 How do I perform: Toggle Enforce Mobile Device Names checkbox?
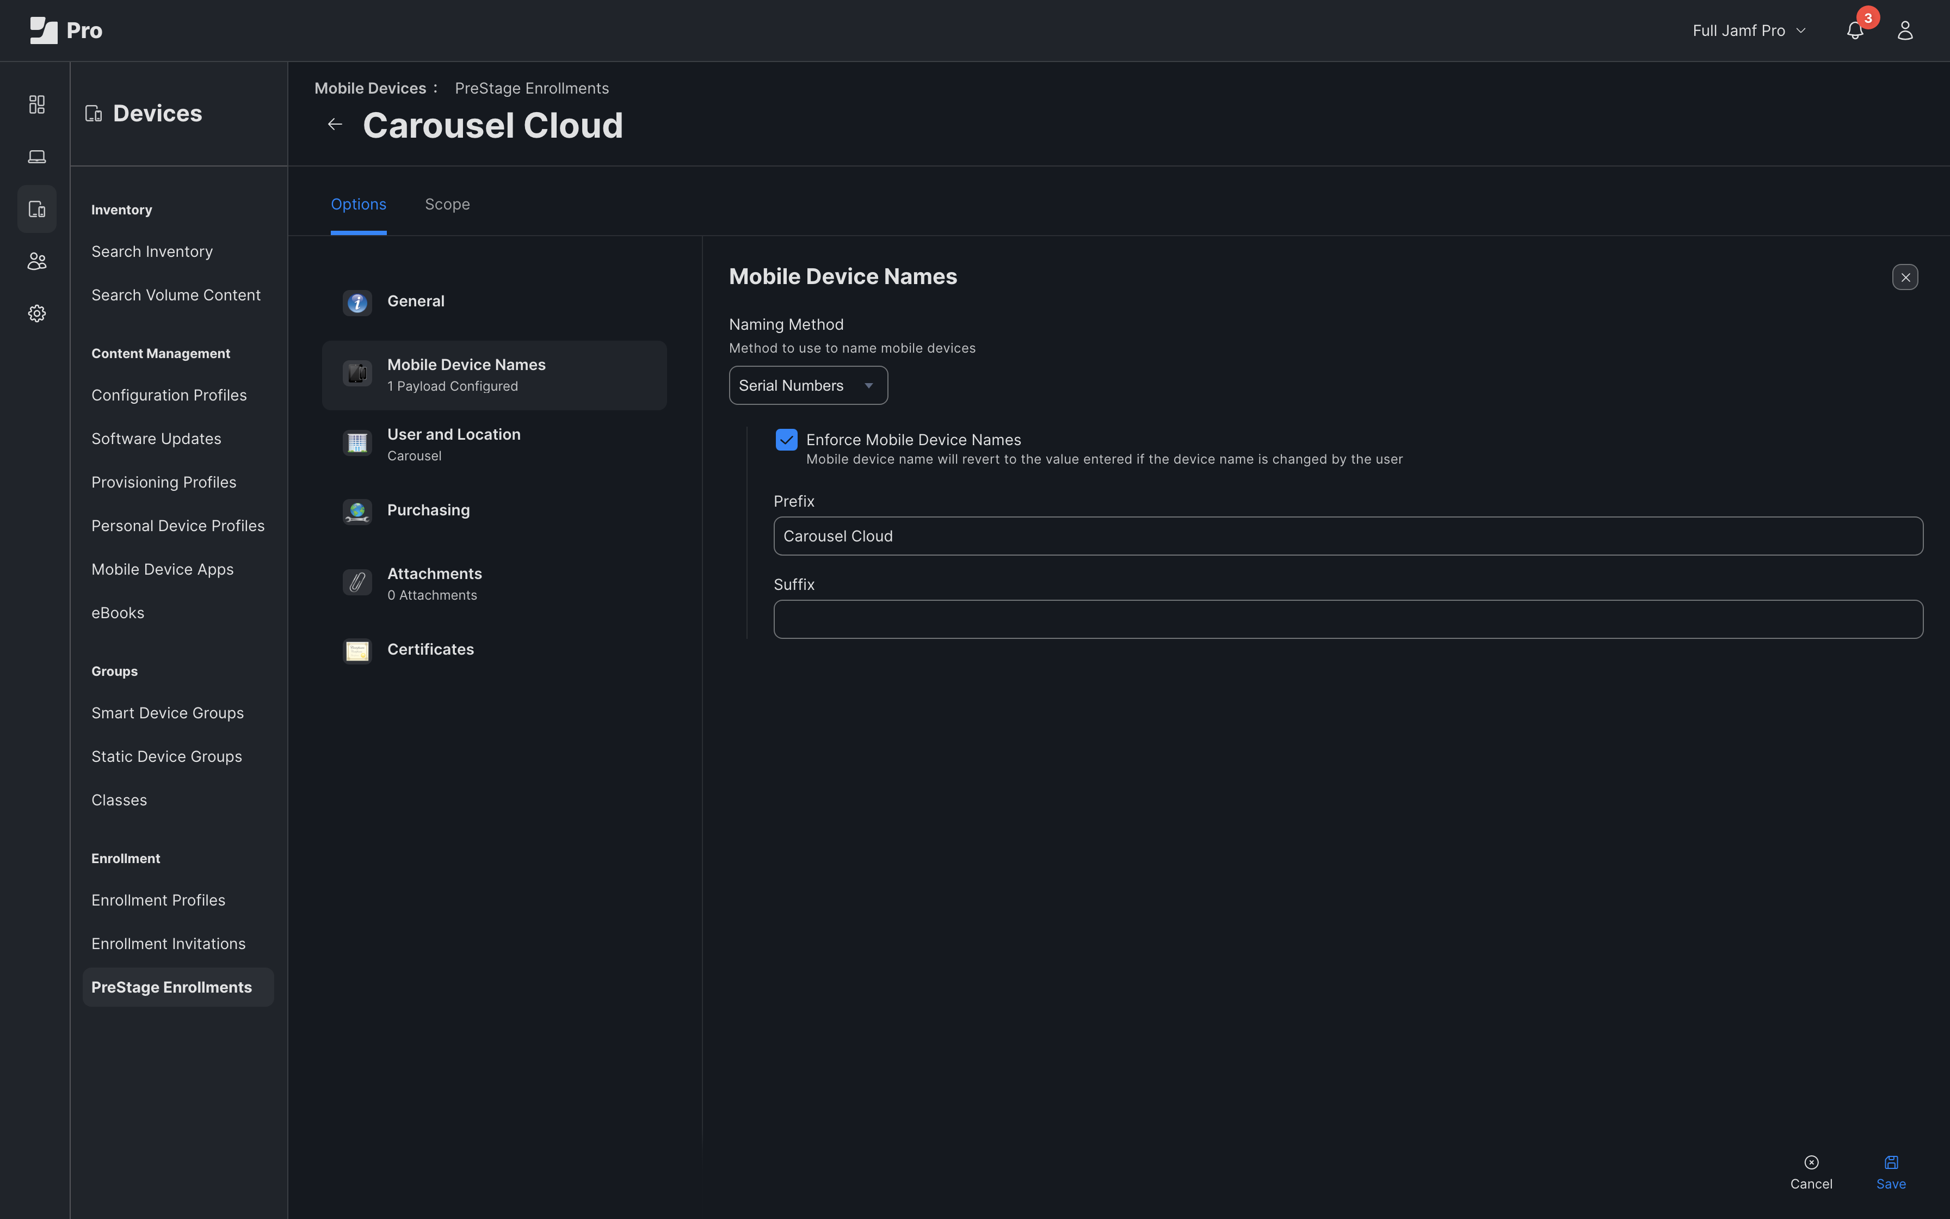click(786, 439)
